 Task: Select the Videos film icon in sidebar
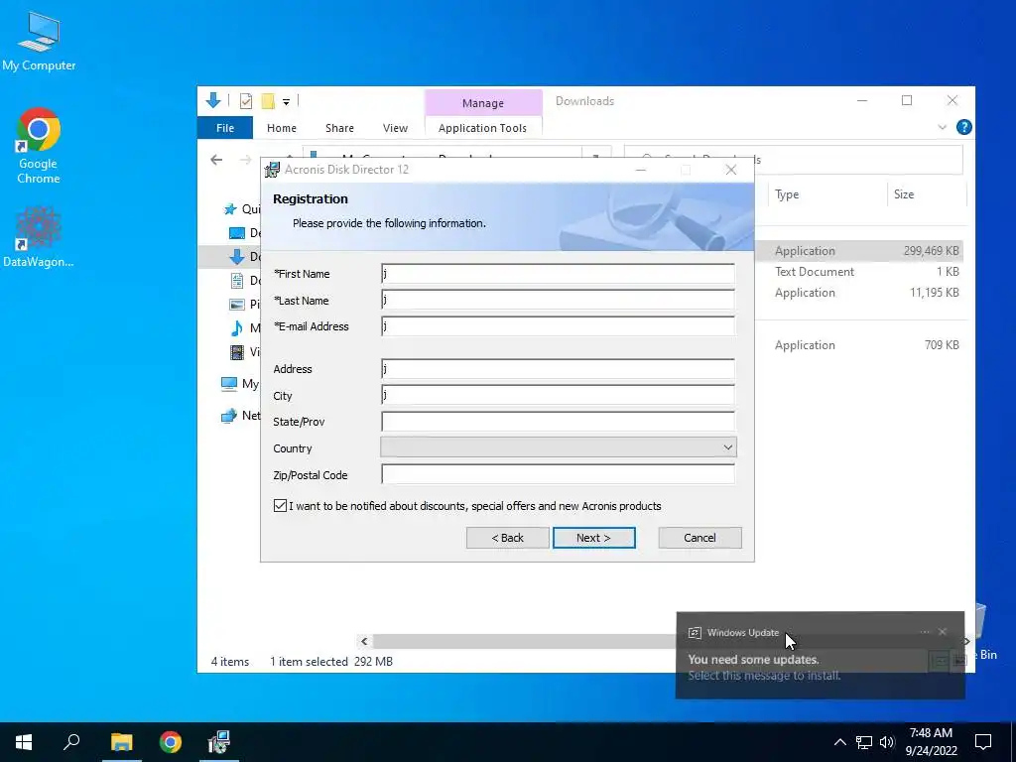[x=237, y=352]
